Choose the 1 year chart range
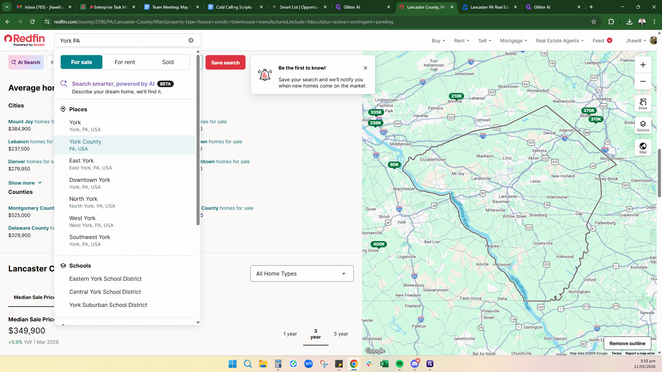662x372 pixels. (x=290, y=334)
